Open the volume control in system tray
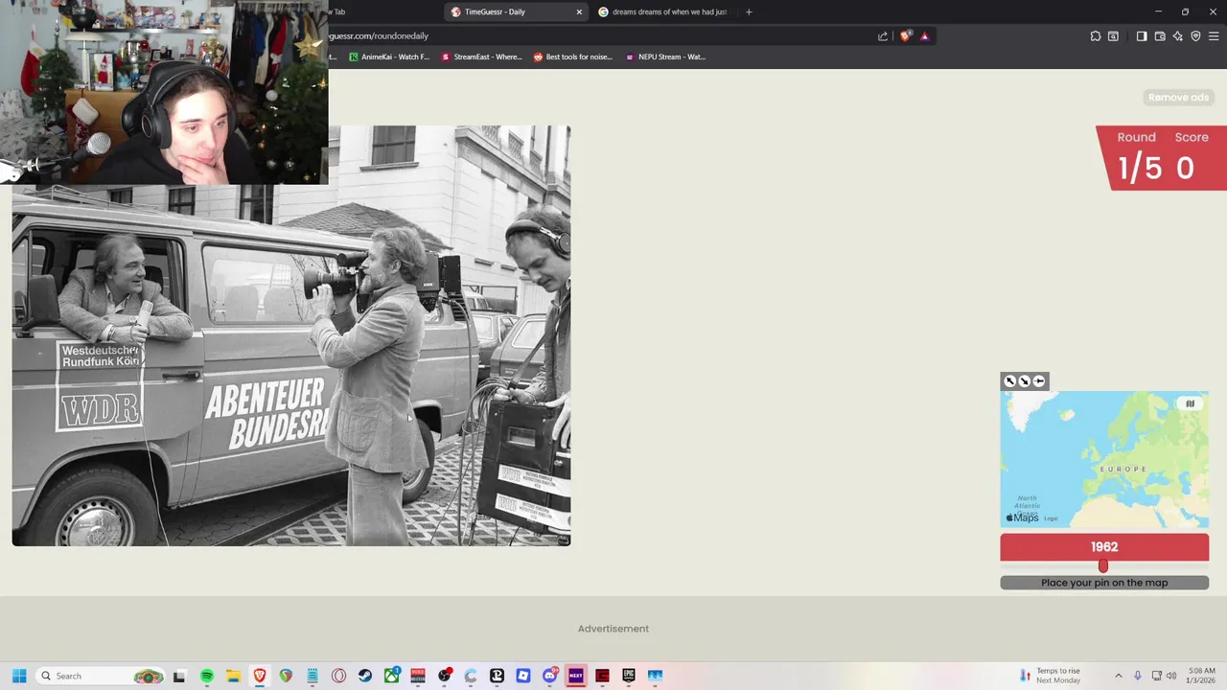1227x690 pixels. click(1170, 676)
